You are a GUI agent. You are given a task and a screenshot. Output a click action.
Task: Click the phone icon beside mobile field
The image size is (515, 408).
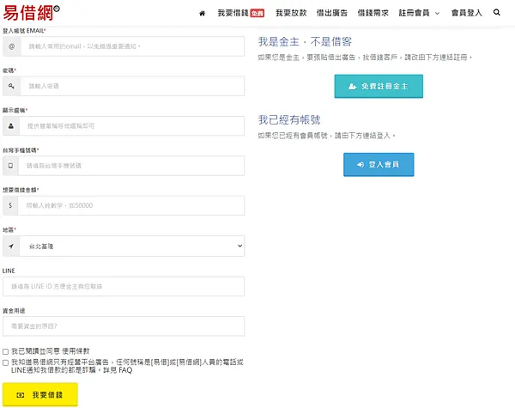click(x=10, y=166)
